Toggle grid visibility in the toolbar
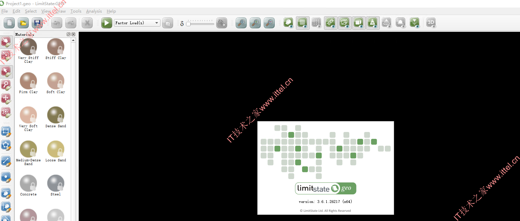 click(x=303, y=23)
